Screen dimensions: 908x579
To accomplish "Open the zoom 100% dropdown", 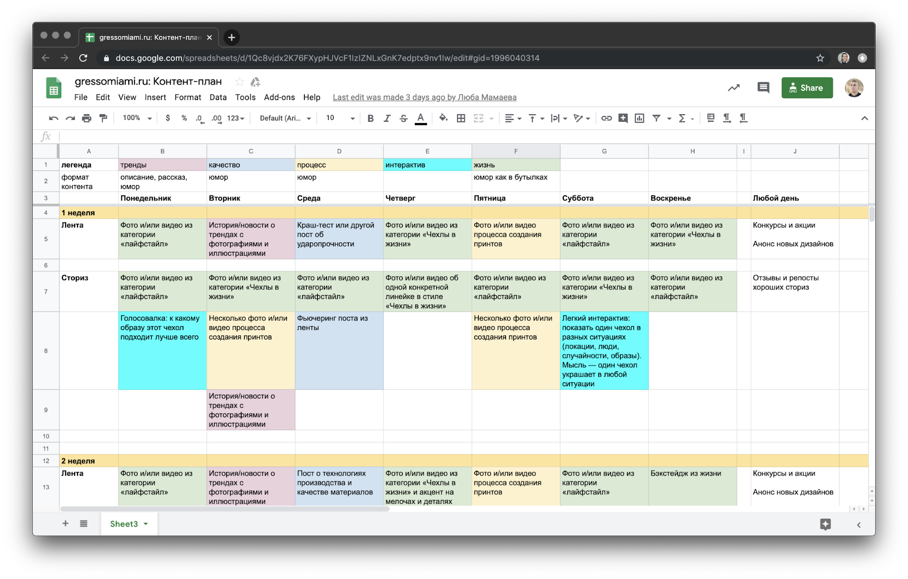I will tap(137, 118).
